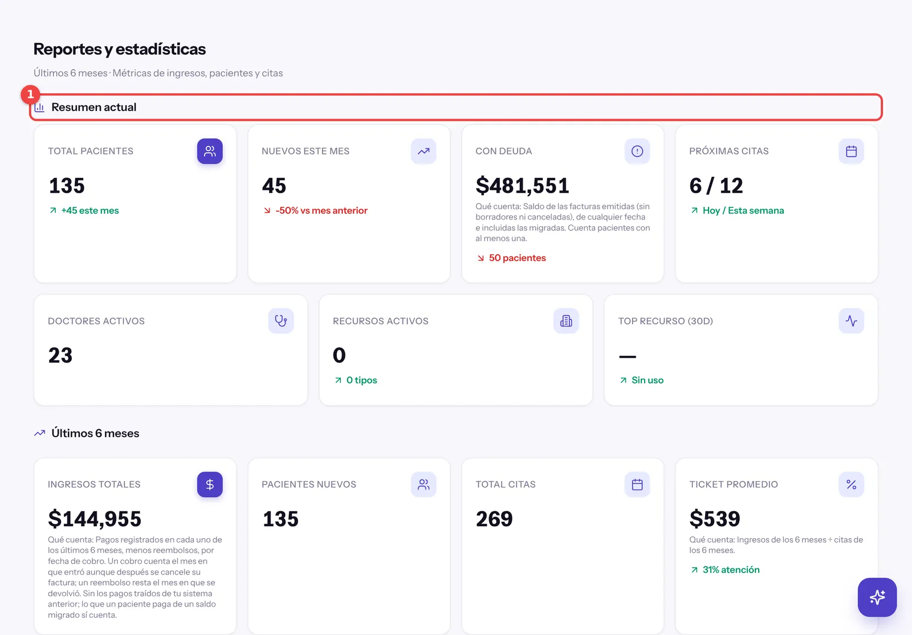
Task: Click the 'TOP RECURSO (30D)' card label
Action: click(666, 321)
